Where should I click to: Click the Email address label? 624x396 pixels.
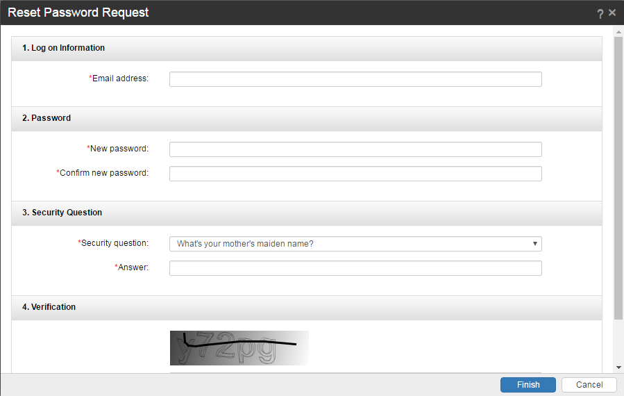[120, 79]
